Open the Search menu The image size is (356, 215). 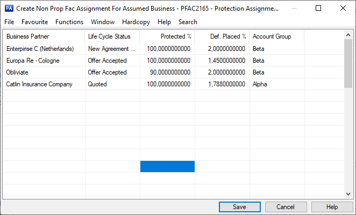point(188,22)
